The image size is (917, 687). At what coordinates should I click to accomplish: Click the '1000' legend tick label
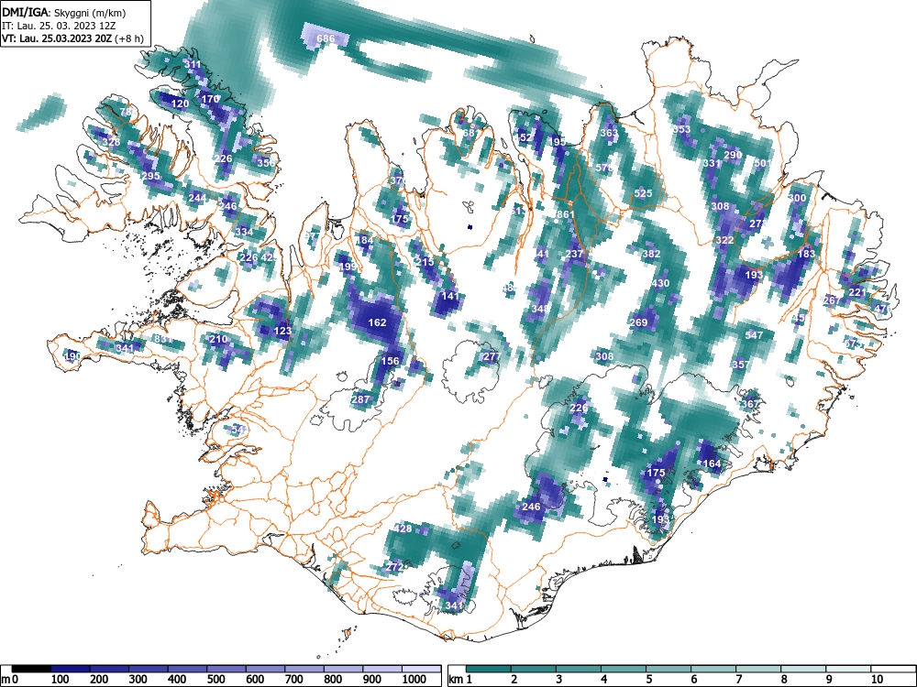(x=414, y=680)
